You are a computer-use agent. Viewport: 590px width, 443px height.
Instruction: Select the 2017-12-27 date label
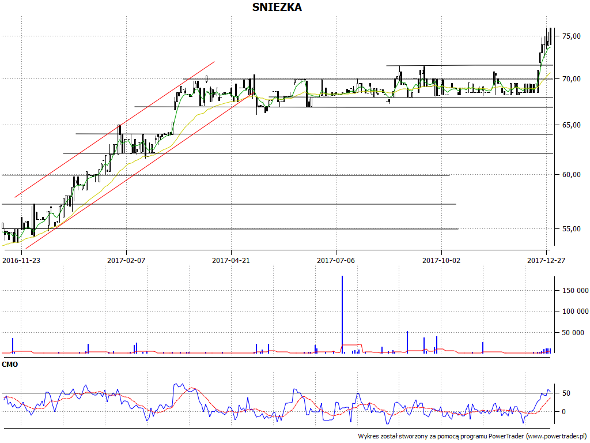tap(546, 260)
